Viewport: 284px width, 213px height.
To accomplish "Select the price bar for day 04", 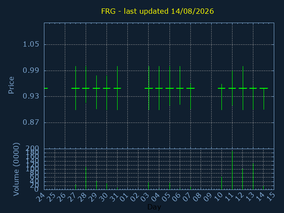I will pyautogui.click(x=159, y=88).
